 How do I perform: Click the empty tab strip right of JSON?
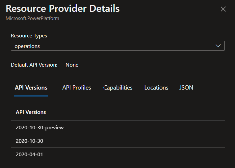click(x=211, y=88)
